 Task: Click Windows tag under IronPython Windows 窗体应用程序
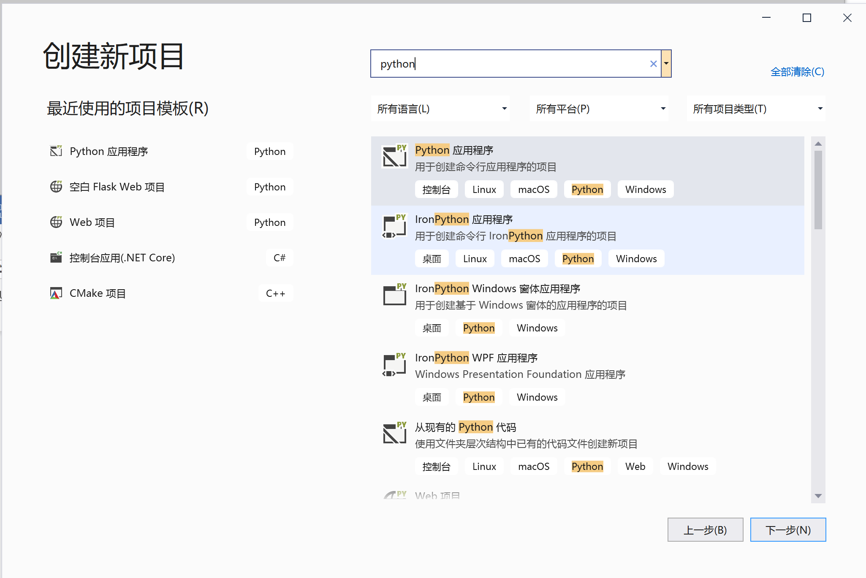(537, 328)
